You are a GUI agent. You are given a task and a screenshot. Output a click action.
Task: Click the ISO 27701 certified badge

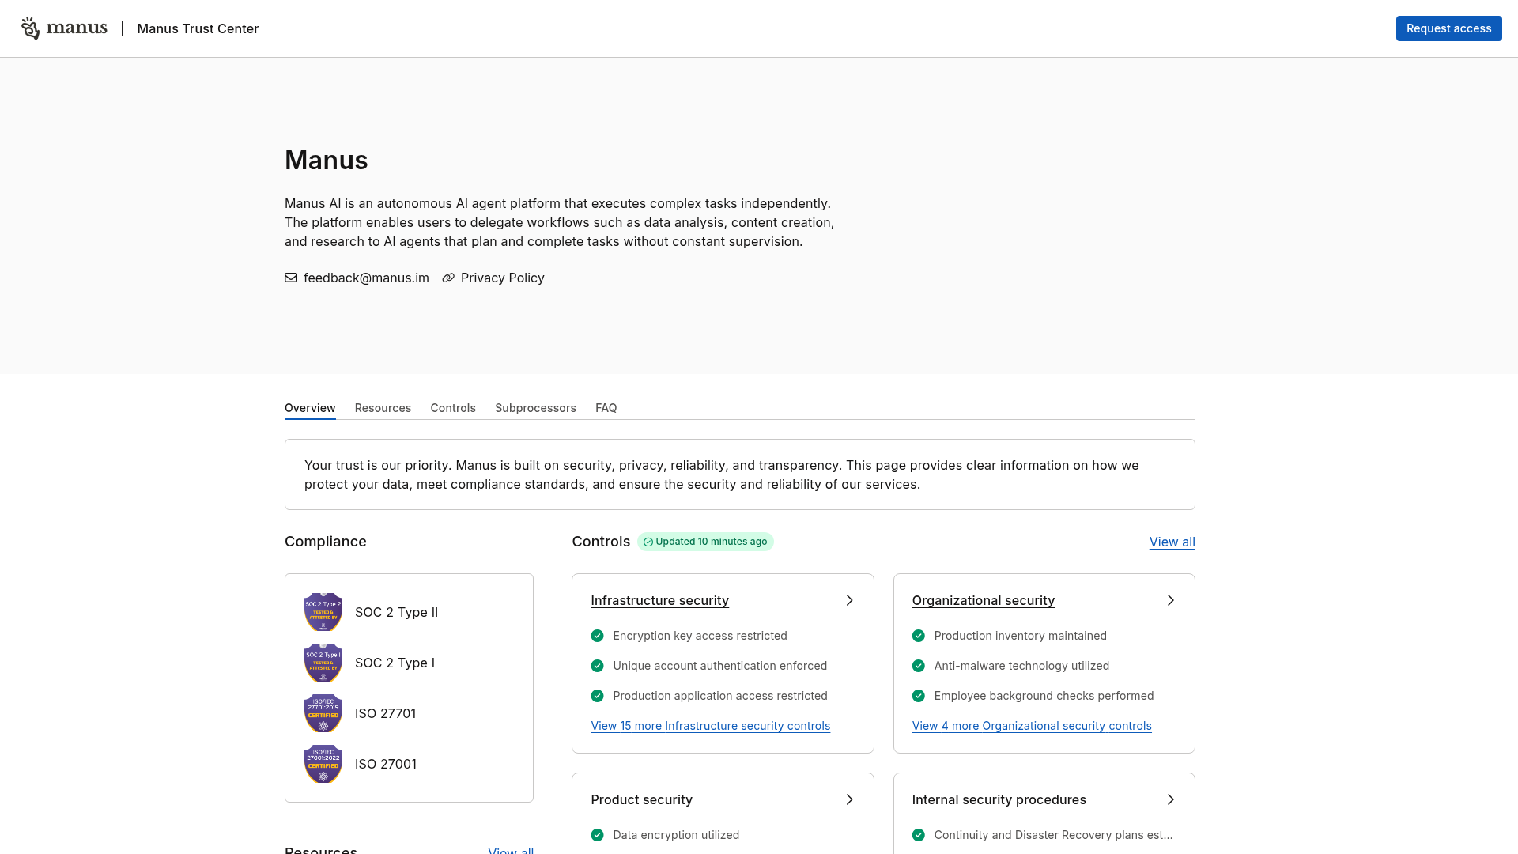323,713
